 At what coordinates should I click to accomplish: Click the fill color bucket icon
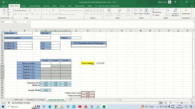coord(33,14)
